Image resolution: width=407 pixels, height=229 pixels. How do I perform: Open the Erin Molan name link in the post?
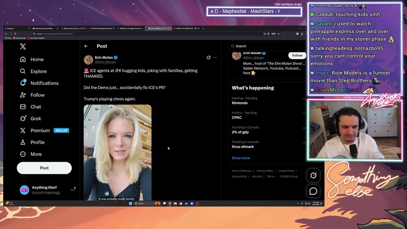point(104,58)
